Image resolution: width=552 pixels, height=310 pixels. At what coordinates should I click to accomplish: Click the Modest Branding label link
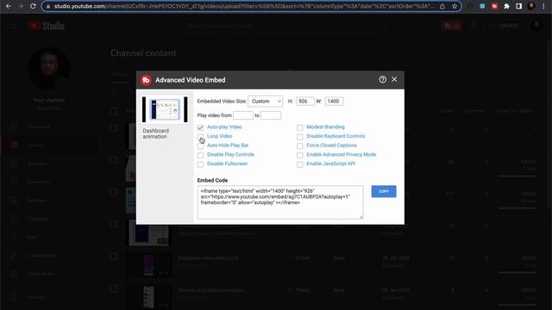tap(325, 127)
